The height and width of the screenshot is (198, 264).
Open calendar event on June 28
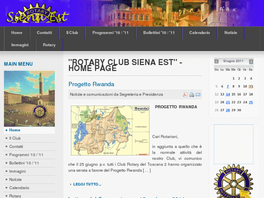(228, 110)
